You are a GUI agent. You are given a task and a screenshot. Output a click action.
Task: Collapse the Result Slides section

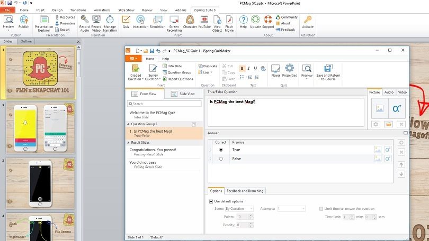[x=128, y=143]
